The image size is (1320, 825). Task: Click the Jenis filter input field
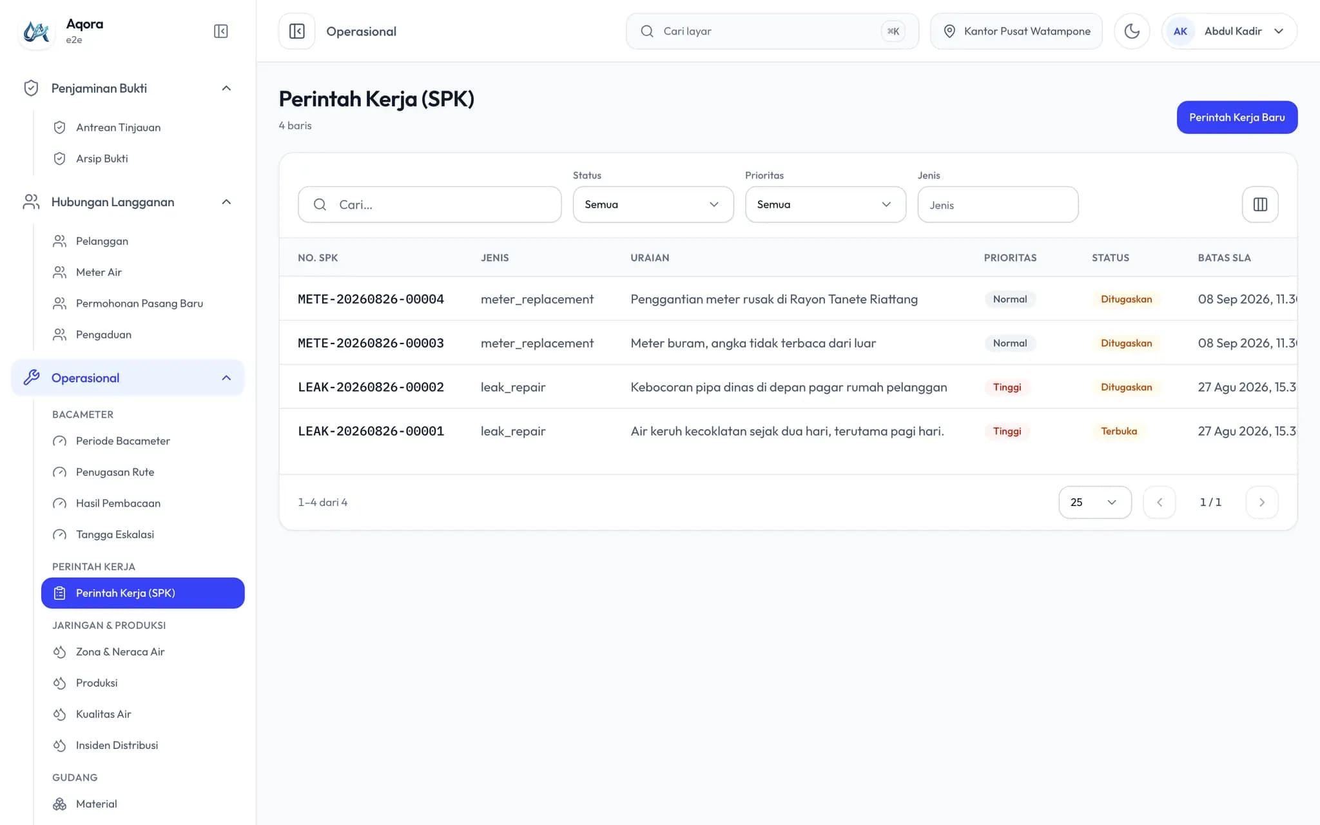(x=997, y=204)
